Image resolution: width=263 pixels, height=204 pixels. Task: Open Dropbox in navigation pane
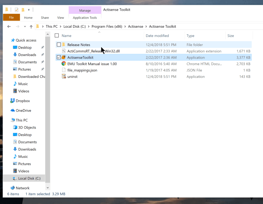23,101
